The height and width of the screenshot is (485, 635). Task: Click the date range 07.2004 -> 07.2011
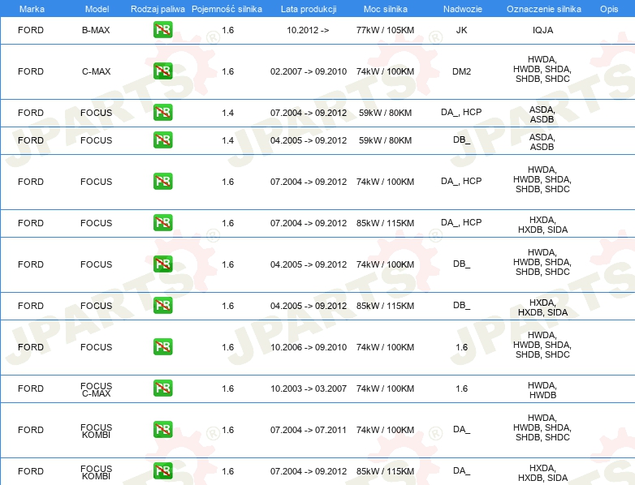pyautogui.click(x=309, y=430)
